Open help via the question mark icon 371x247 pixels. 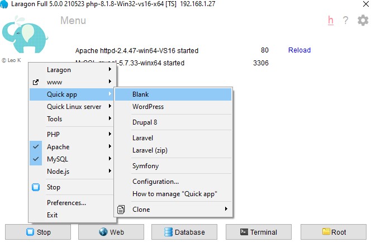click(x=346, y=21)
